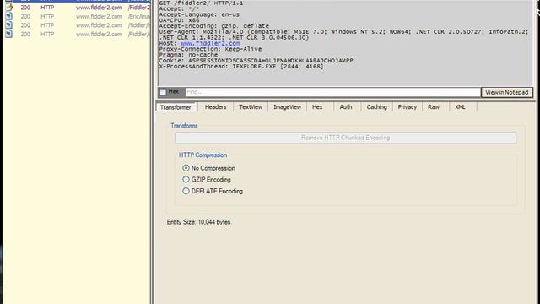Click the Pragma: no-cache header line
This screenshot has width=540, height=304.
(188, 55)
